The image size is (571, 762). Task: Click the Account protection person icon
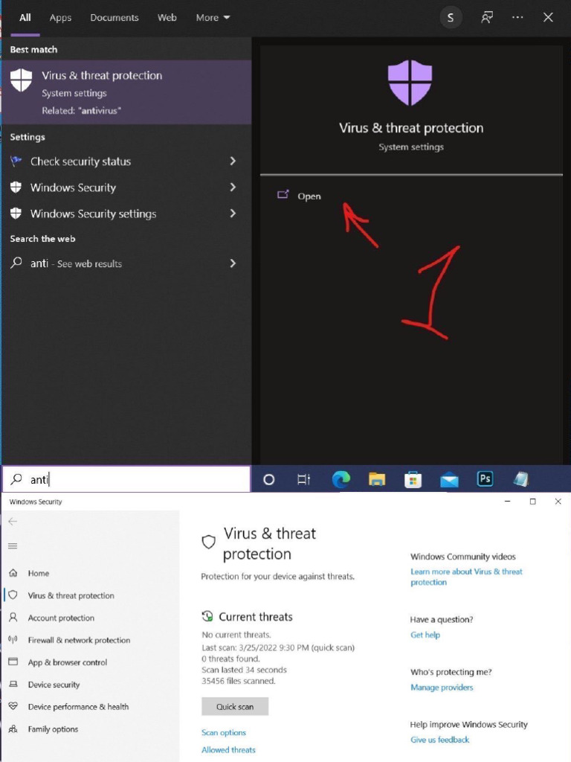click(x=13, y=618)
